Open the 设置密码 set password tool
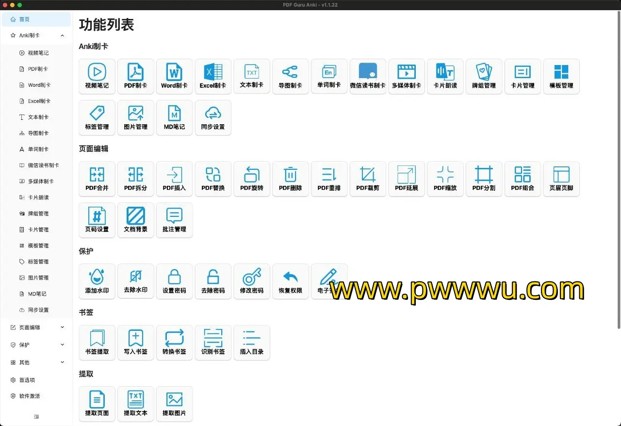This screenshot has height=426, width=621. pos(174,281)
